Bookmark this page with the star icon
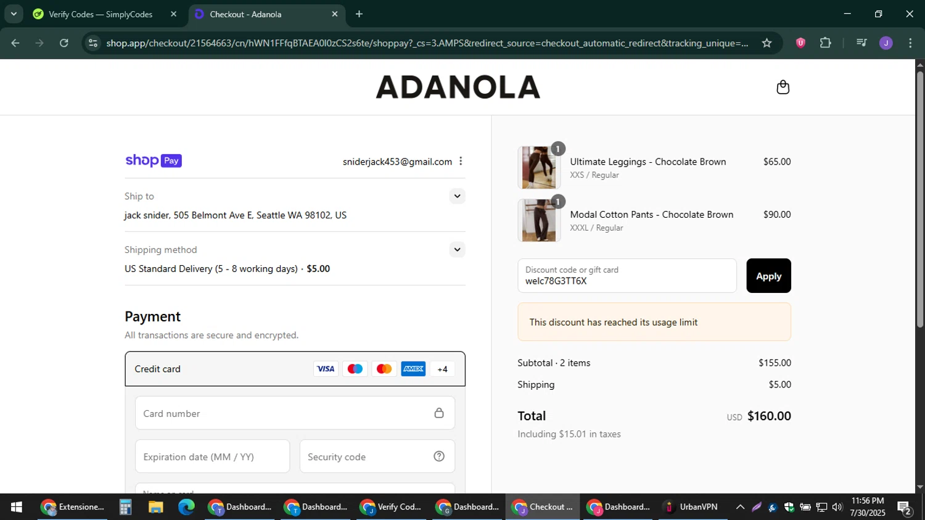 click(x=767, y=43)
